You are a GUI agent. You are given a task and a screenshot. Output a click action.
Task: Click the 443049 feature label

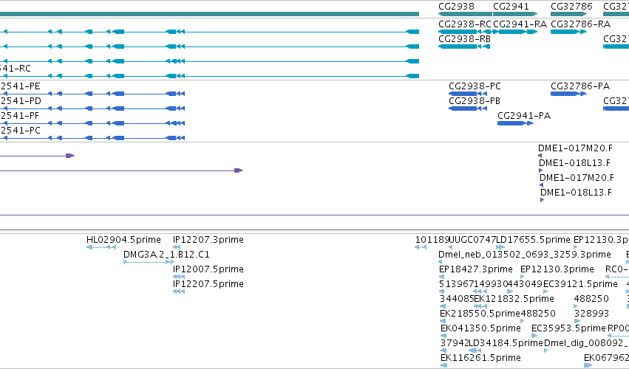point(525,284)
